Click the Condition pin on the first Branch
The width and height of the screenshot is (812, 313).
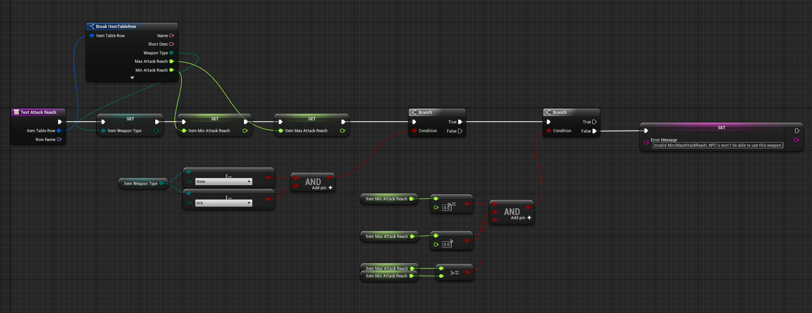pyautogui.click(x=414, y=131)
